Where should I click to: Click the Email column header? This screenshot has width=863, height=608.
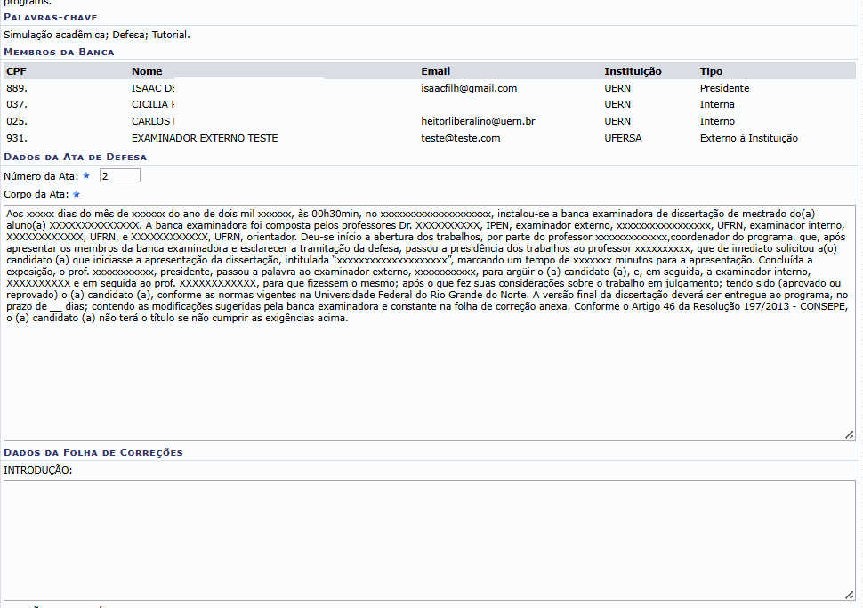point(435,71)
